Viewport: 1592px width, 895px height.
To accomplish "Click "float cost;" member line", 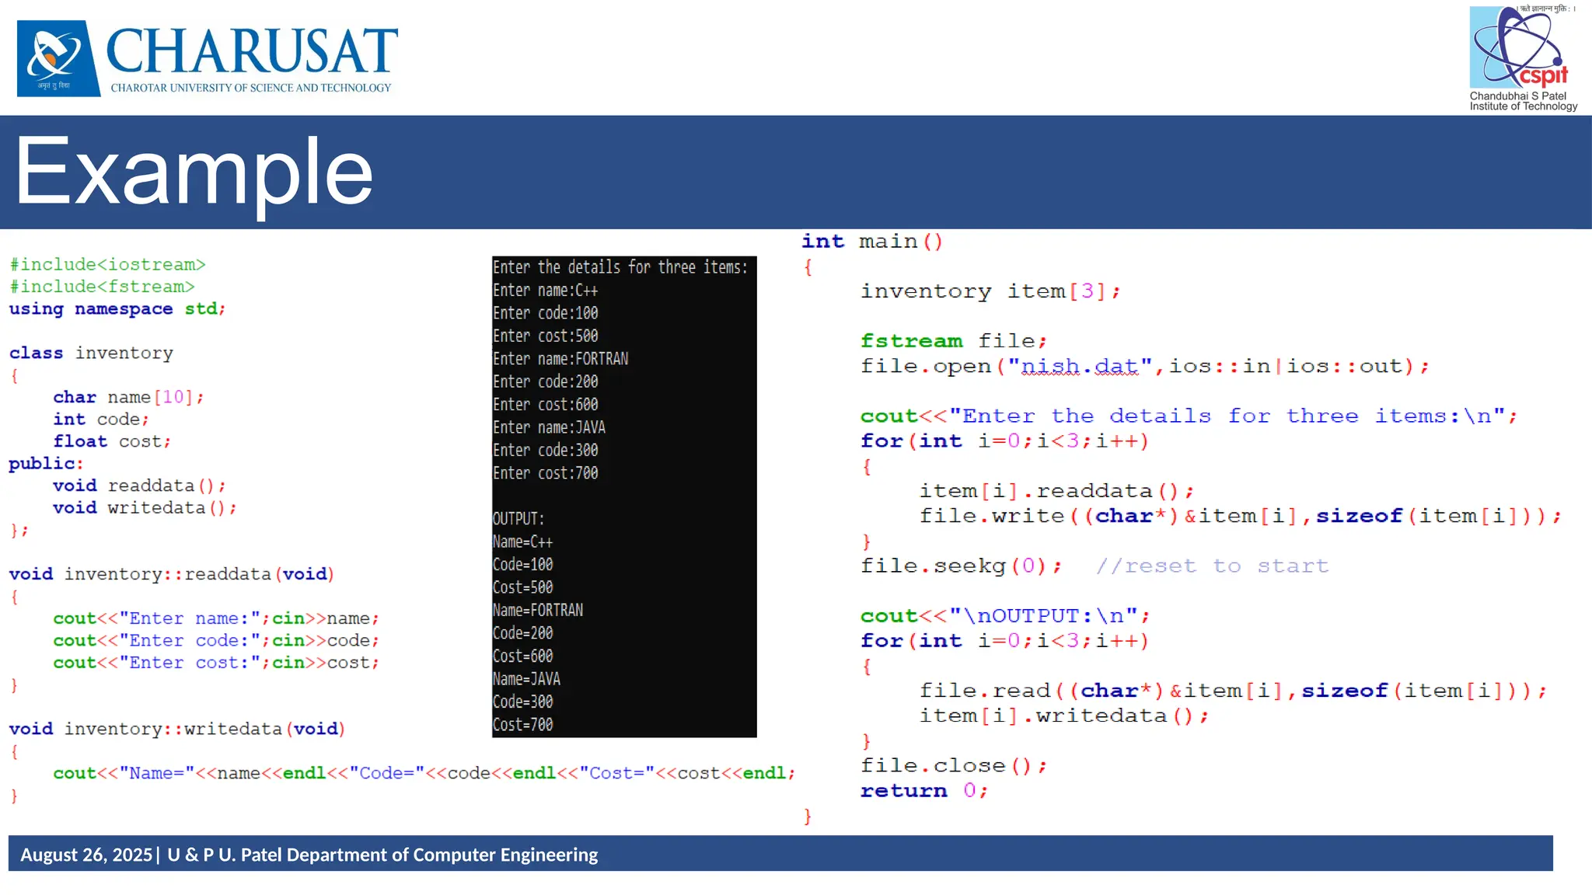I will 112,441.
